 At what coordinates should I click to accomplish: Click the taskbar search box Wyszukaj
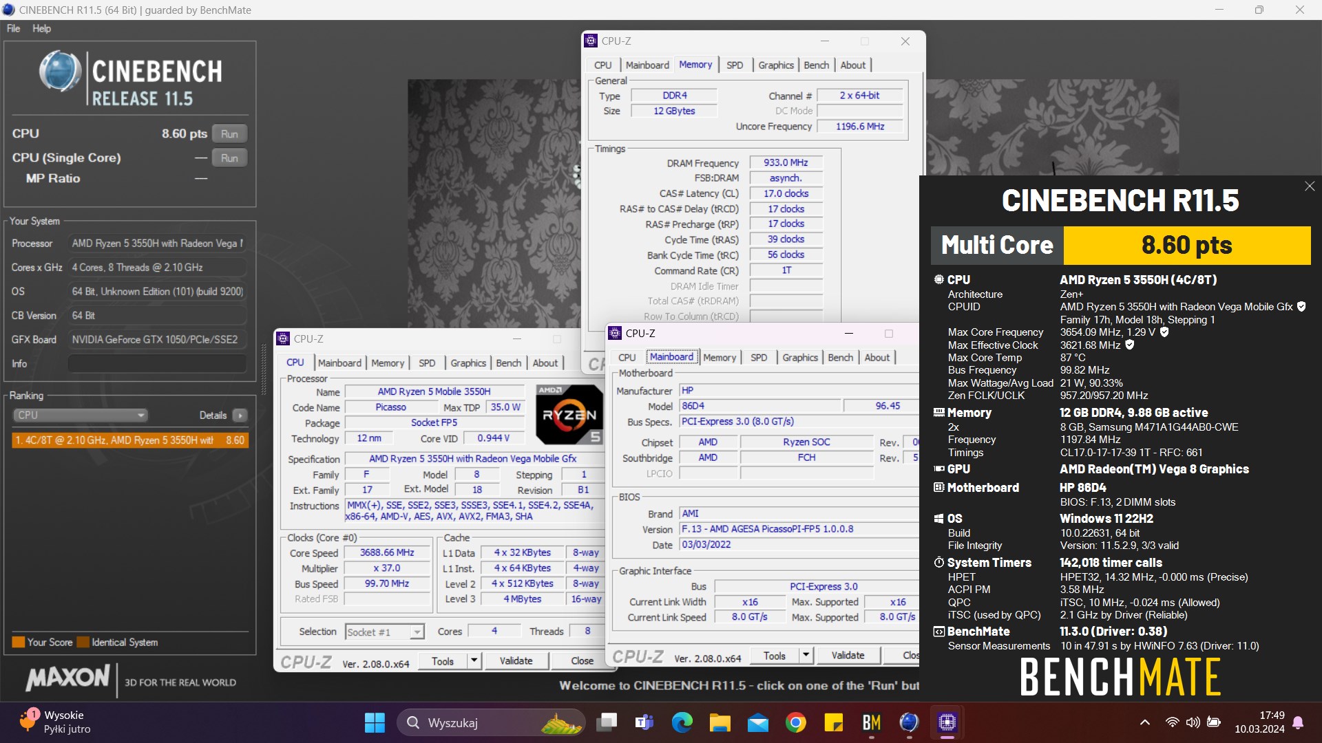click(x=490, y=722)
